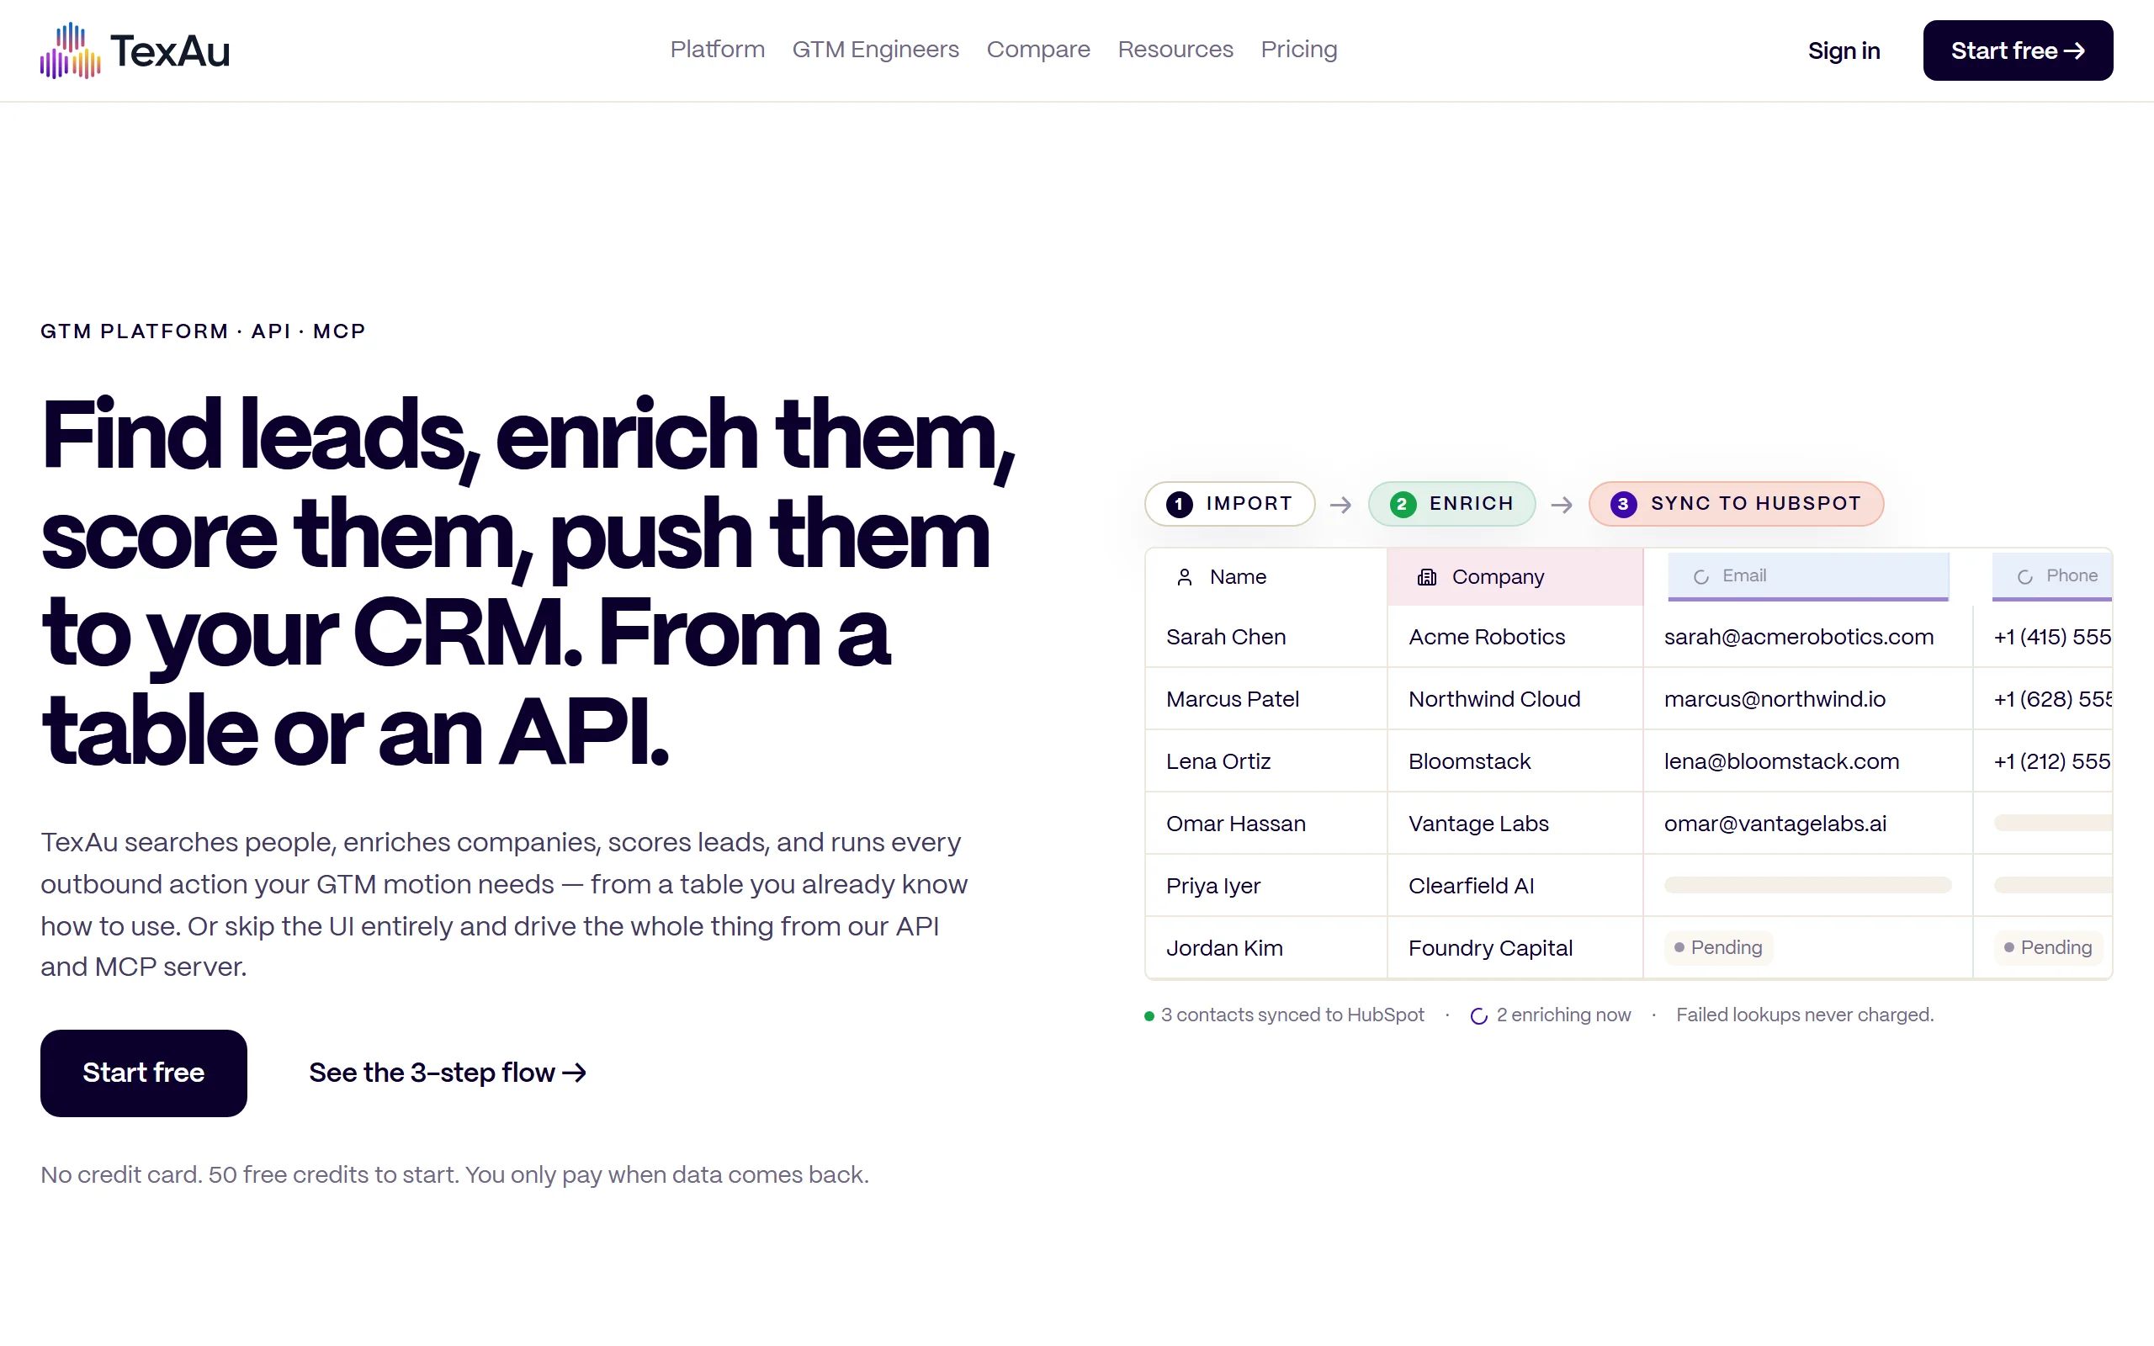This screenshot has height=1346, width=2154.
Task: Click the 'GTM PLATFORM · API · MCP' eyebrow label
Action: click(203, 331)
